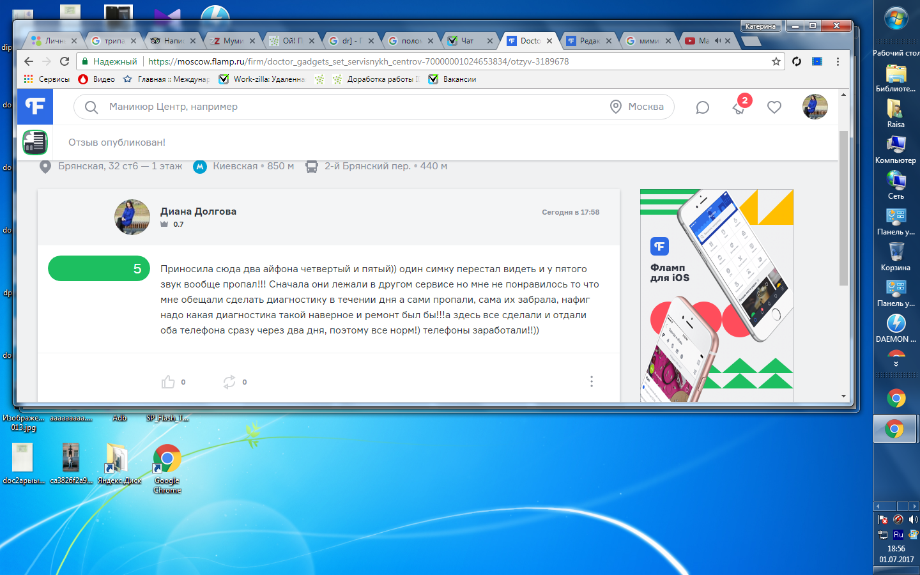Click the review timestamp 'Сегодня в 17:58'
This screenshot has height=575, width=920.
[x=571, y=212]
